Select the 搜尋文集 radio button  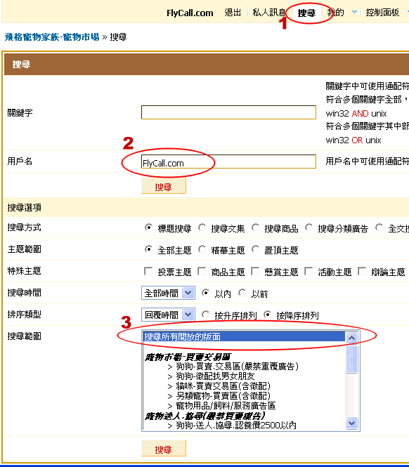tap(202, 228)
